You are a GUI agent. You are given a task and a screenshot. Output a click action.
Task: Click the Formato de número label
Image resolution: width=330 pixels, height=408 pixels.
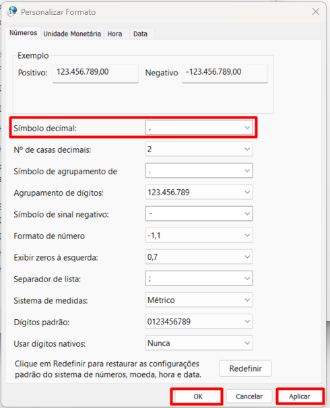click(49, 236)
